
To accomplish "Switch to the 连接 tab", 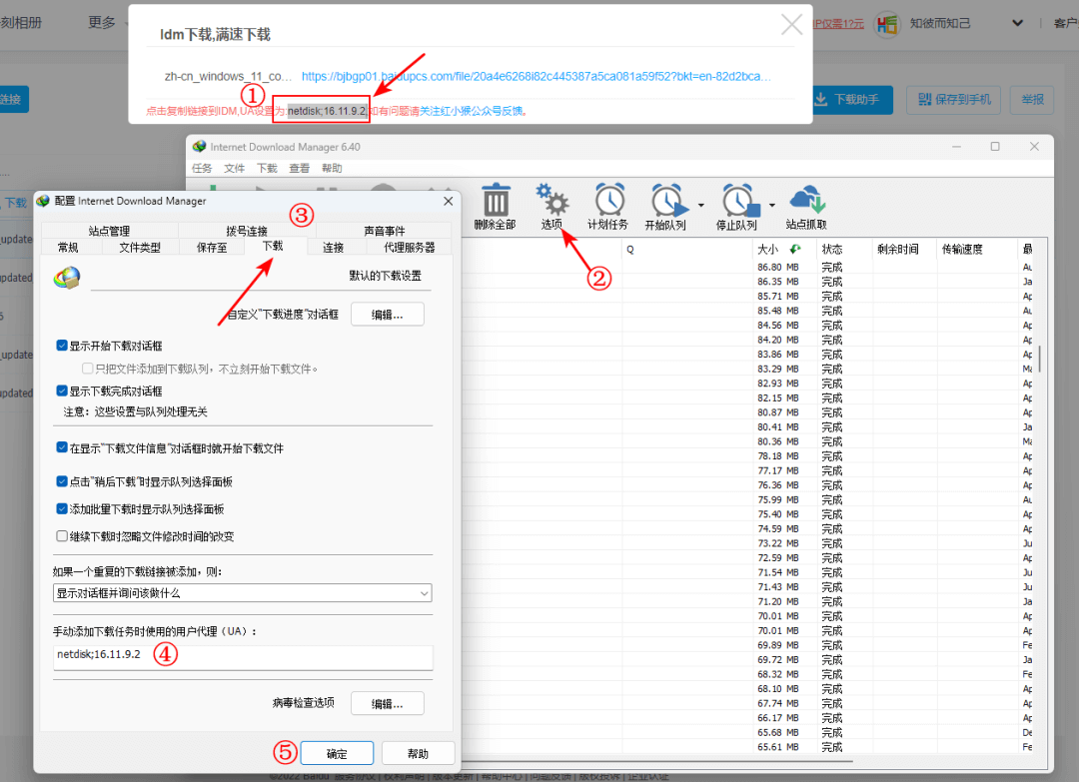I will pyautogui.click(x=333, y=248).
